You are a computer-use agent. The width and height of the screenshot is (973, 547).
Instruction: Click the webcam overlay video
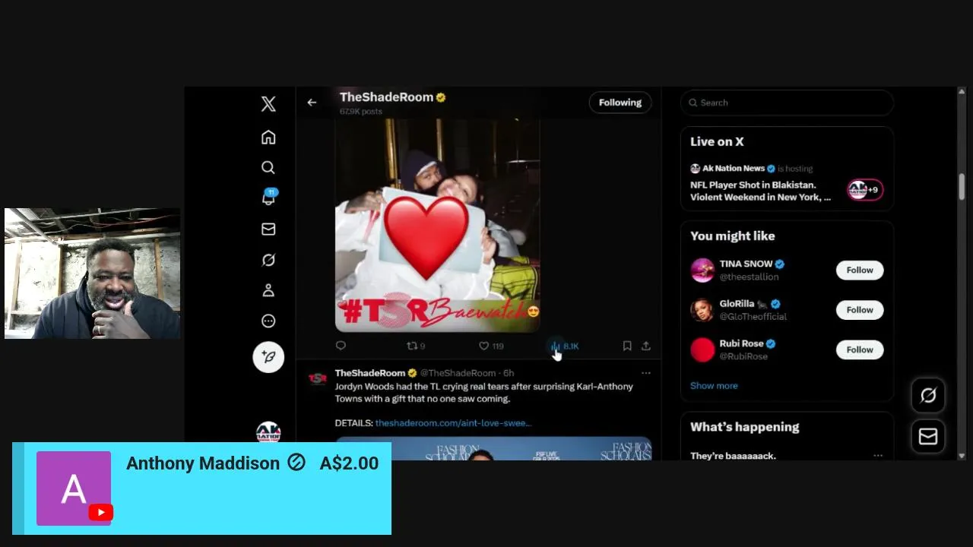point(92,273)
